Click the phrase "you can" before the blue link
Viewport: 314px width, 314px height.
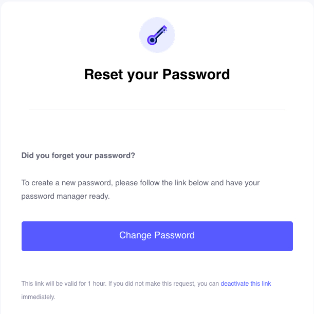pyautogui.click(x=208, y=284)
